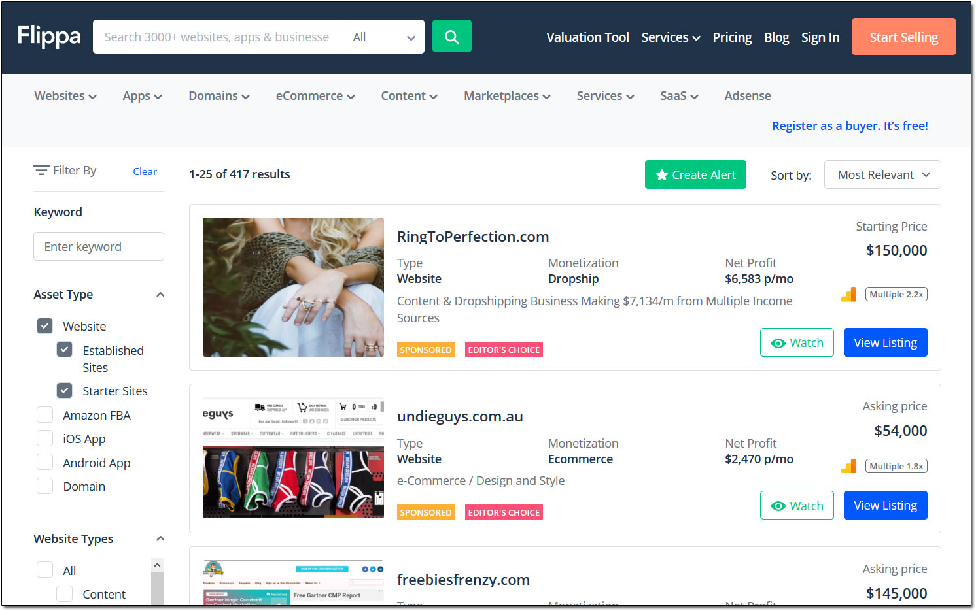
Task: Go to the Adsense category
Action: coord(748,96)
